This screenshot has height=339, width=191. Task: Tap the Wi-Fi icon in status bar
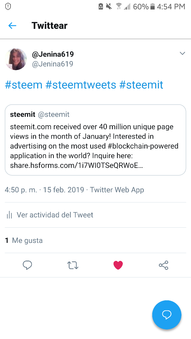pyautogui.click(x=119, y=7)
